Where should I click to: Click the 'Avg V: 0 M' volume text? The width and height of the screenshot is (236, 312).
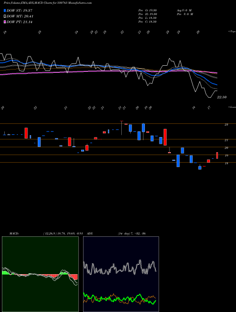pos(184,10)
